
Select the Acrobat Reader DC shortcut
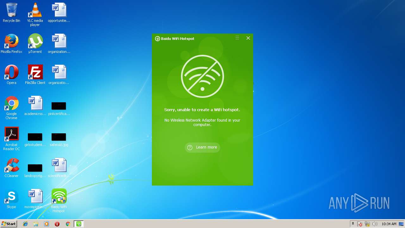[11, 139]
